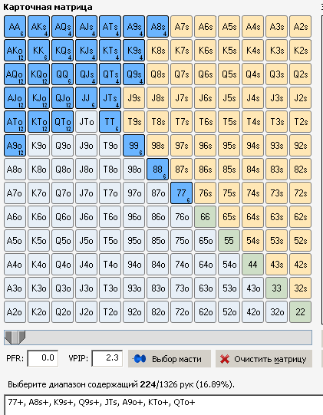Select the 76s suited cell
323x415 pixels.
(x=205, y=193)
